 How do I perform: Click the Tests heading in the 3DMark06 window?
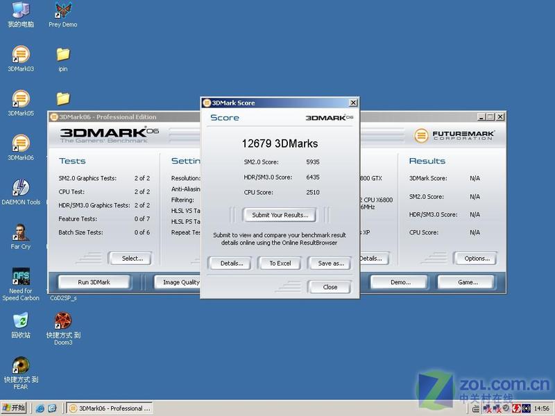click(72, 161)
